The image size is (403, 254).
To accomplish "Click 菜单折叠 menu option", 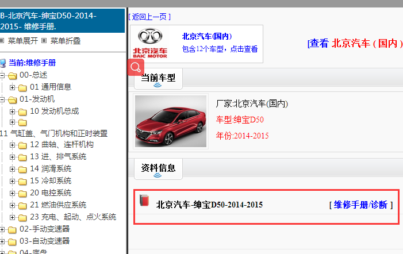I will tap(66, 41).
